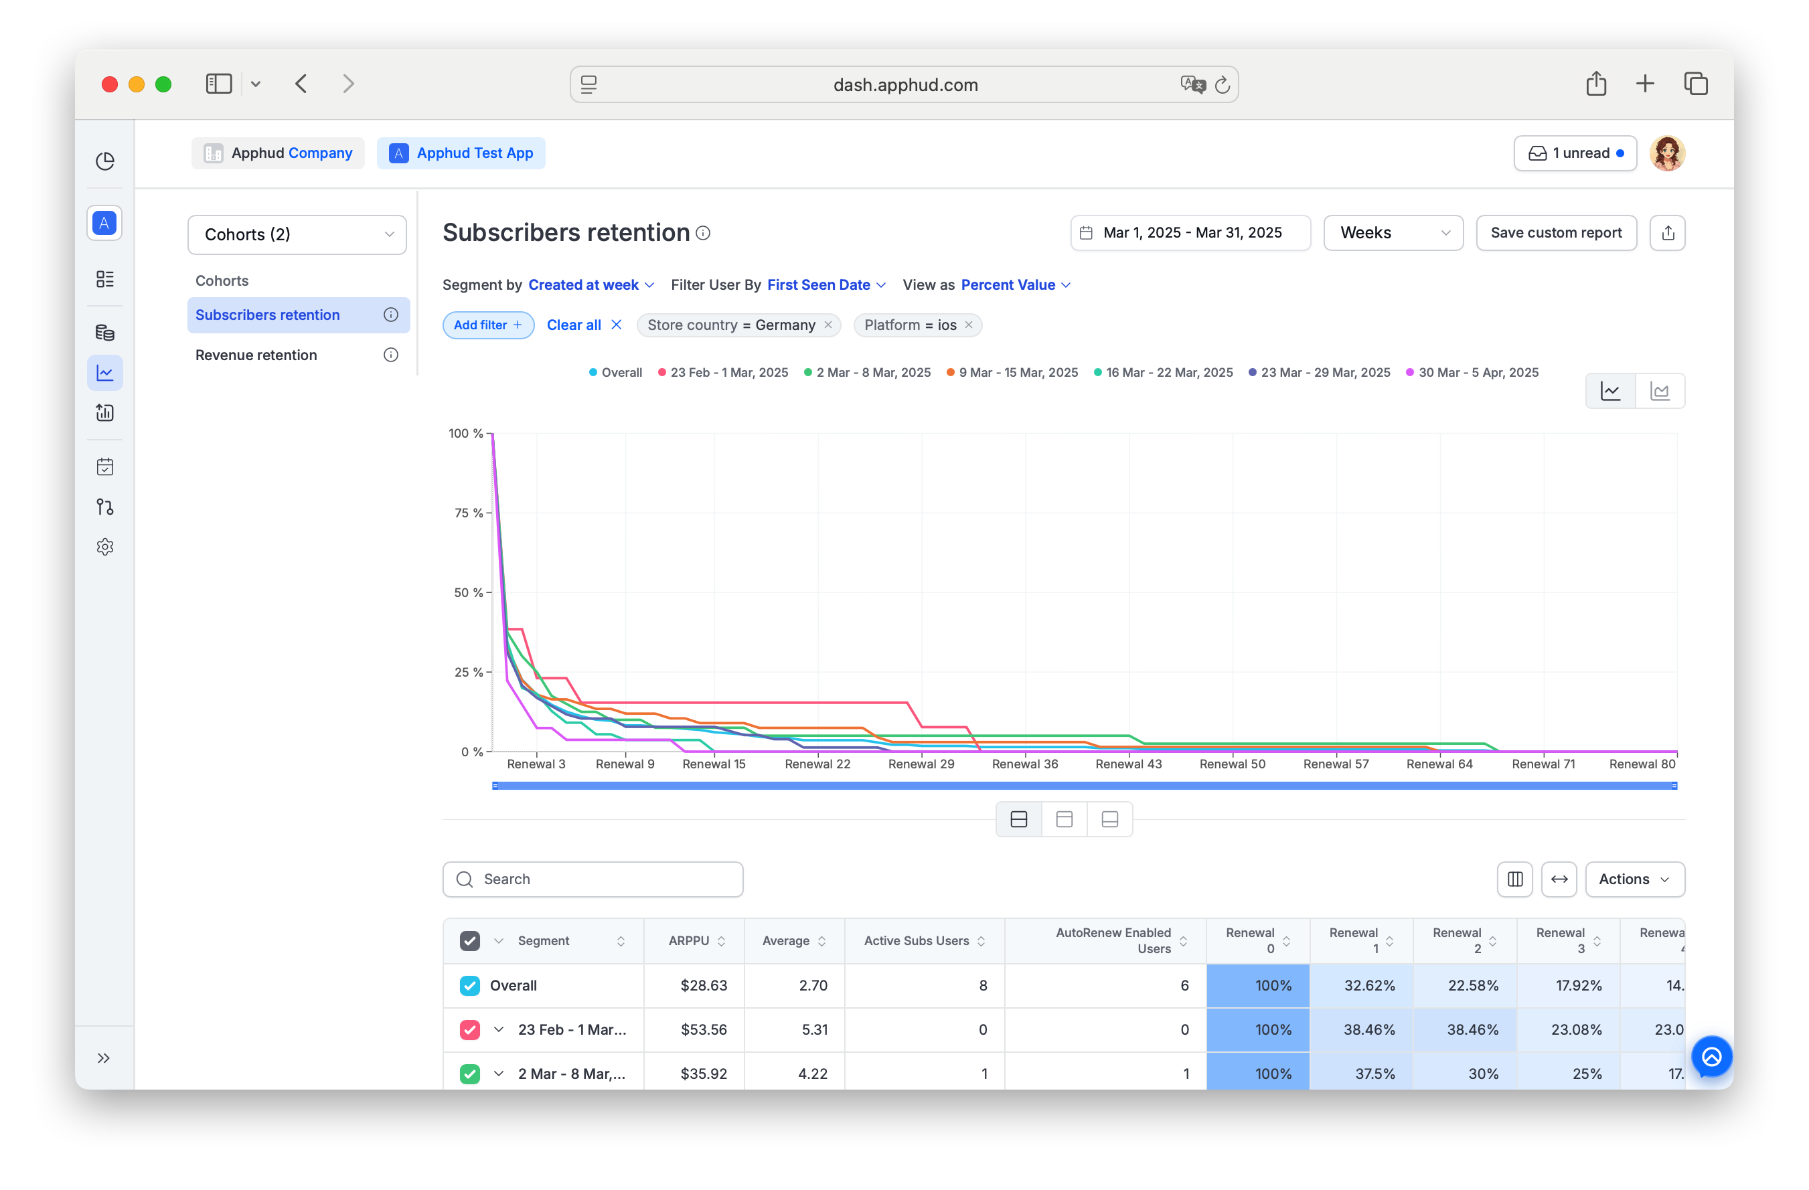Screen dimensions: 1809x1190
Task: Select split chart and table layout icon
Action: coord(1018,819)
